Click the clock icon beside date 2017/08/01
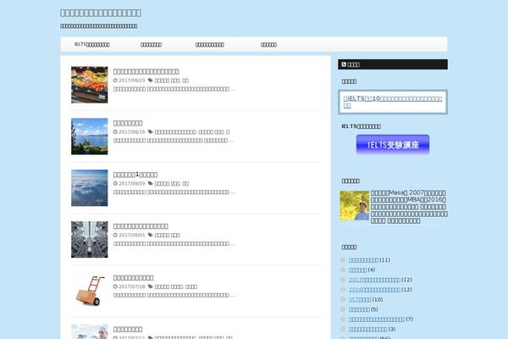 pos(115,235)
